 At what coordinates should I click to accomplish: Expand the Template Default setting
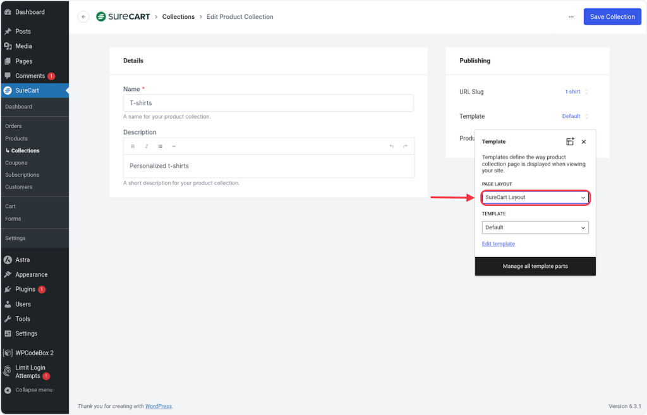pyautogui.click(x=575, y=116)
